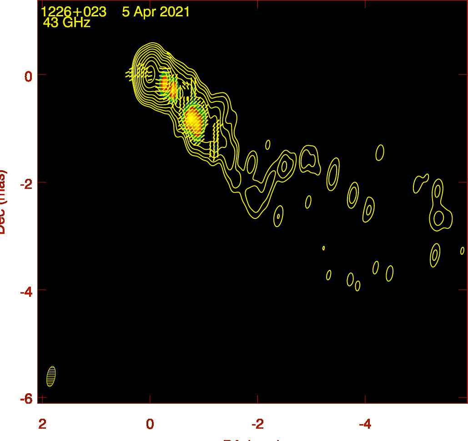Viewport: 468px width, 441px height.
Task: Click the x-axis tick label 0
Action: pos(150,424)
